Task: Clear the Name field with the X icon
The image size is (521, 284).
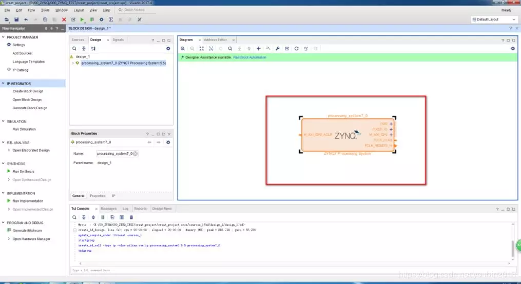Action: (x=135, y=154)
